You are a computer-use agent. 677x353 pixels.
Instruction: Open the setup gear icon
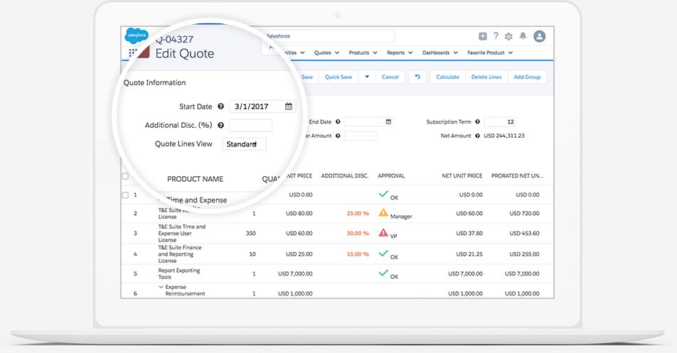[508, 36]
